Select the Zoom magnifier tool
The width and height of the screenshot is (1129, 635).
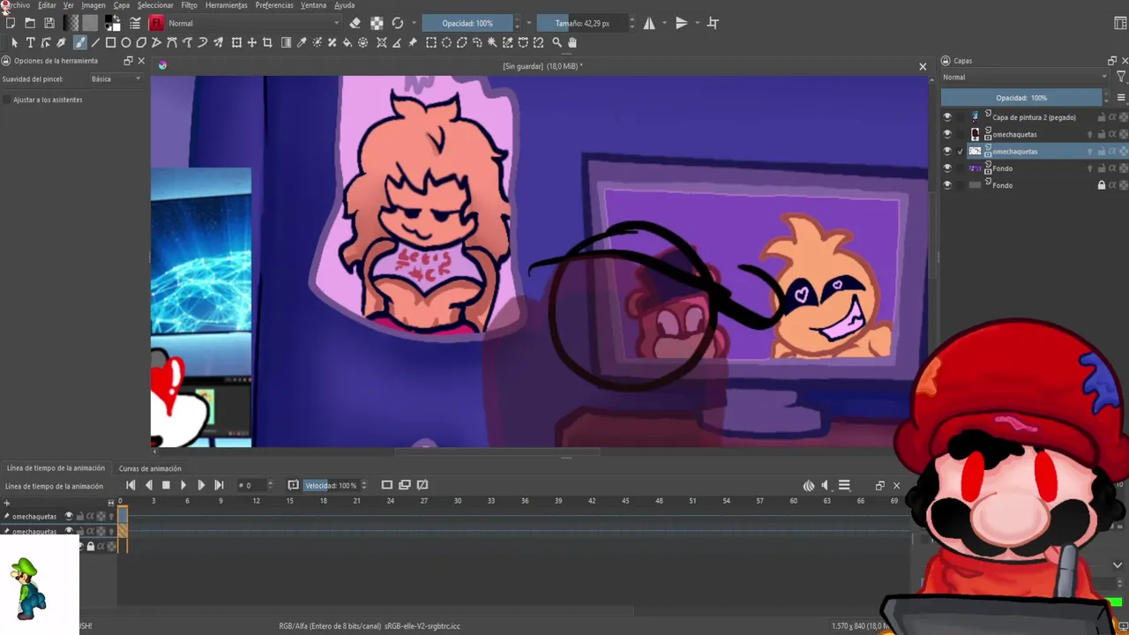(x=557, y=42)
